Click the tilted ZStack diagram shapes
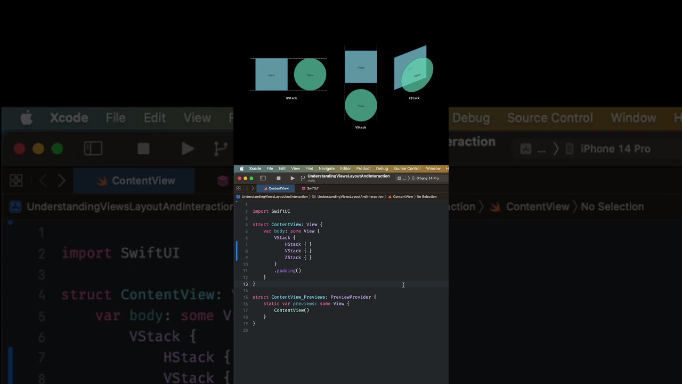The image size is (682, 384). (x=413, y=69)
